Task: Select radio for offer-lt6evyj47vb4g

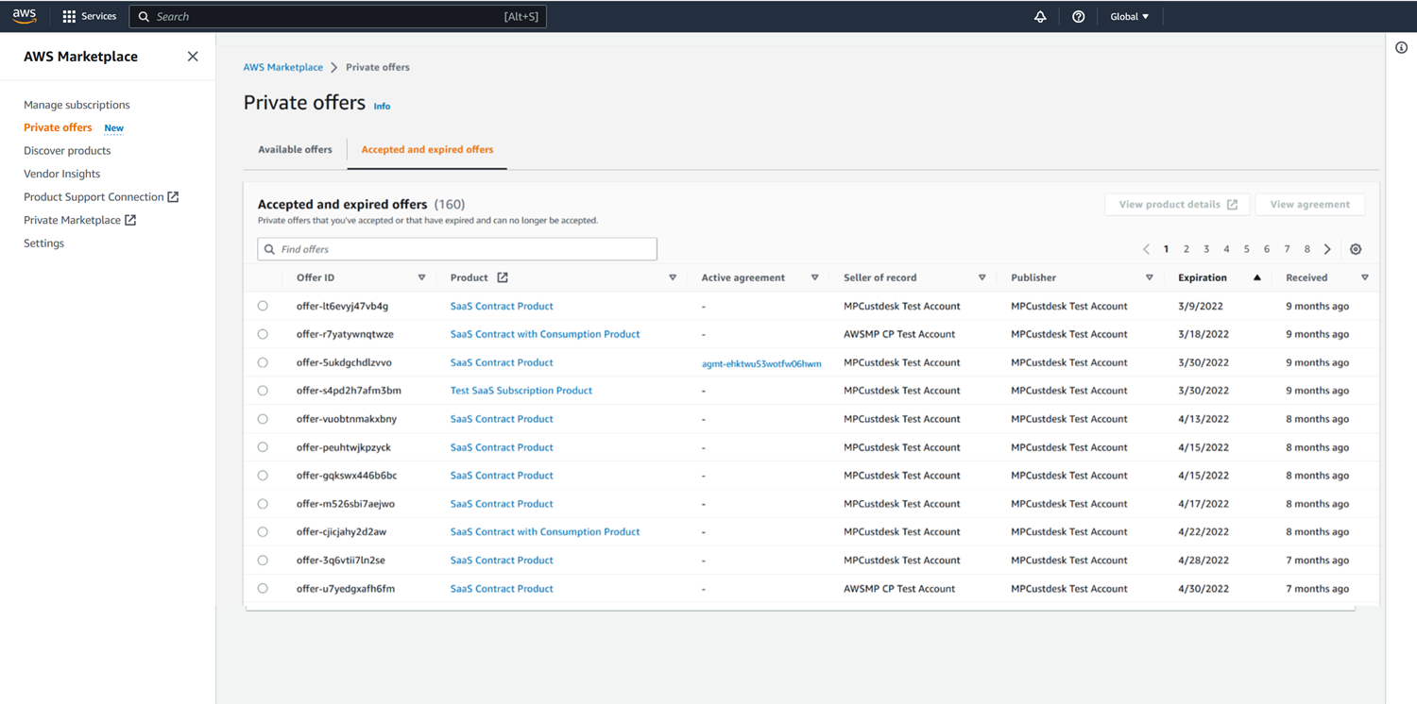Action: pos(263,306)
